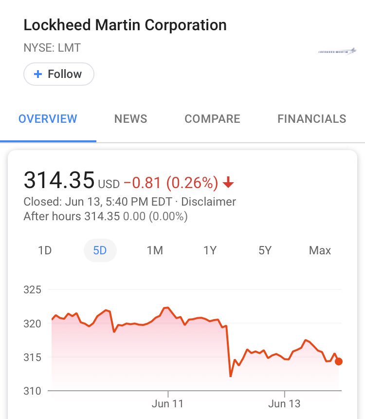Click the Lockheed Martin logo image
This screenshot has width=365, height=419.
tap(337, 51)
